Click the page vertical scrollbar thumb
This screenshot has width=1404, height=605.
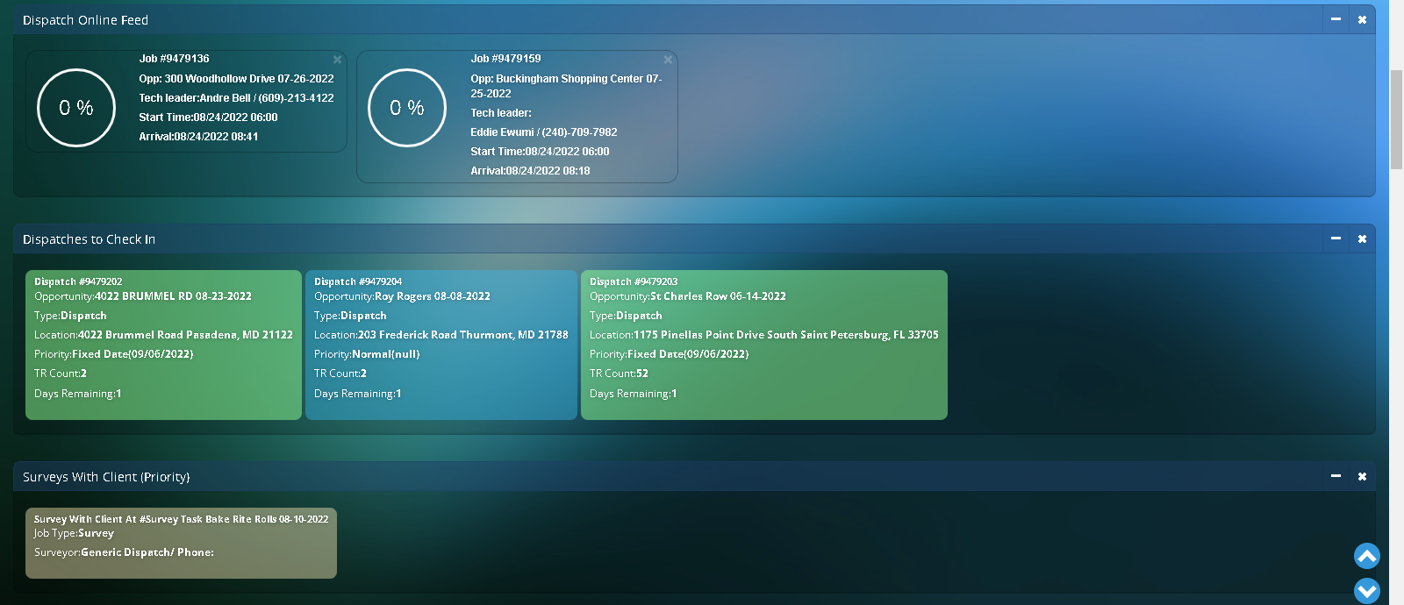coord(1396,119)
